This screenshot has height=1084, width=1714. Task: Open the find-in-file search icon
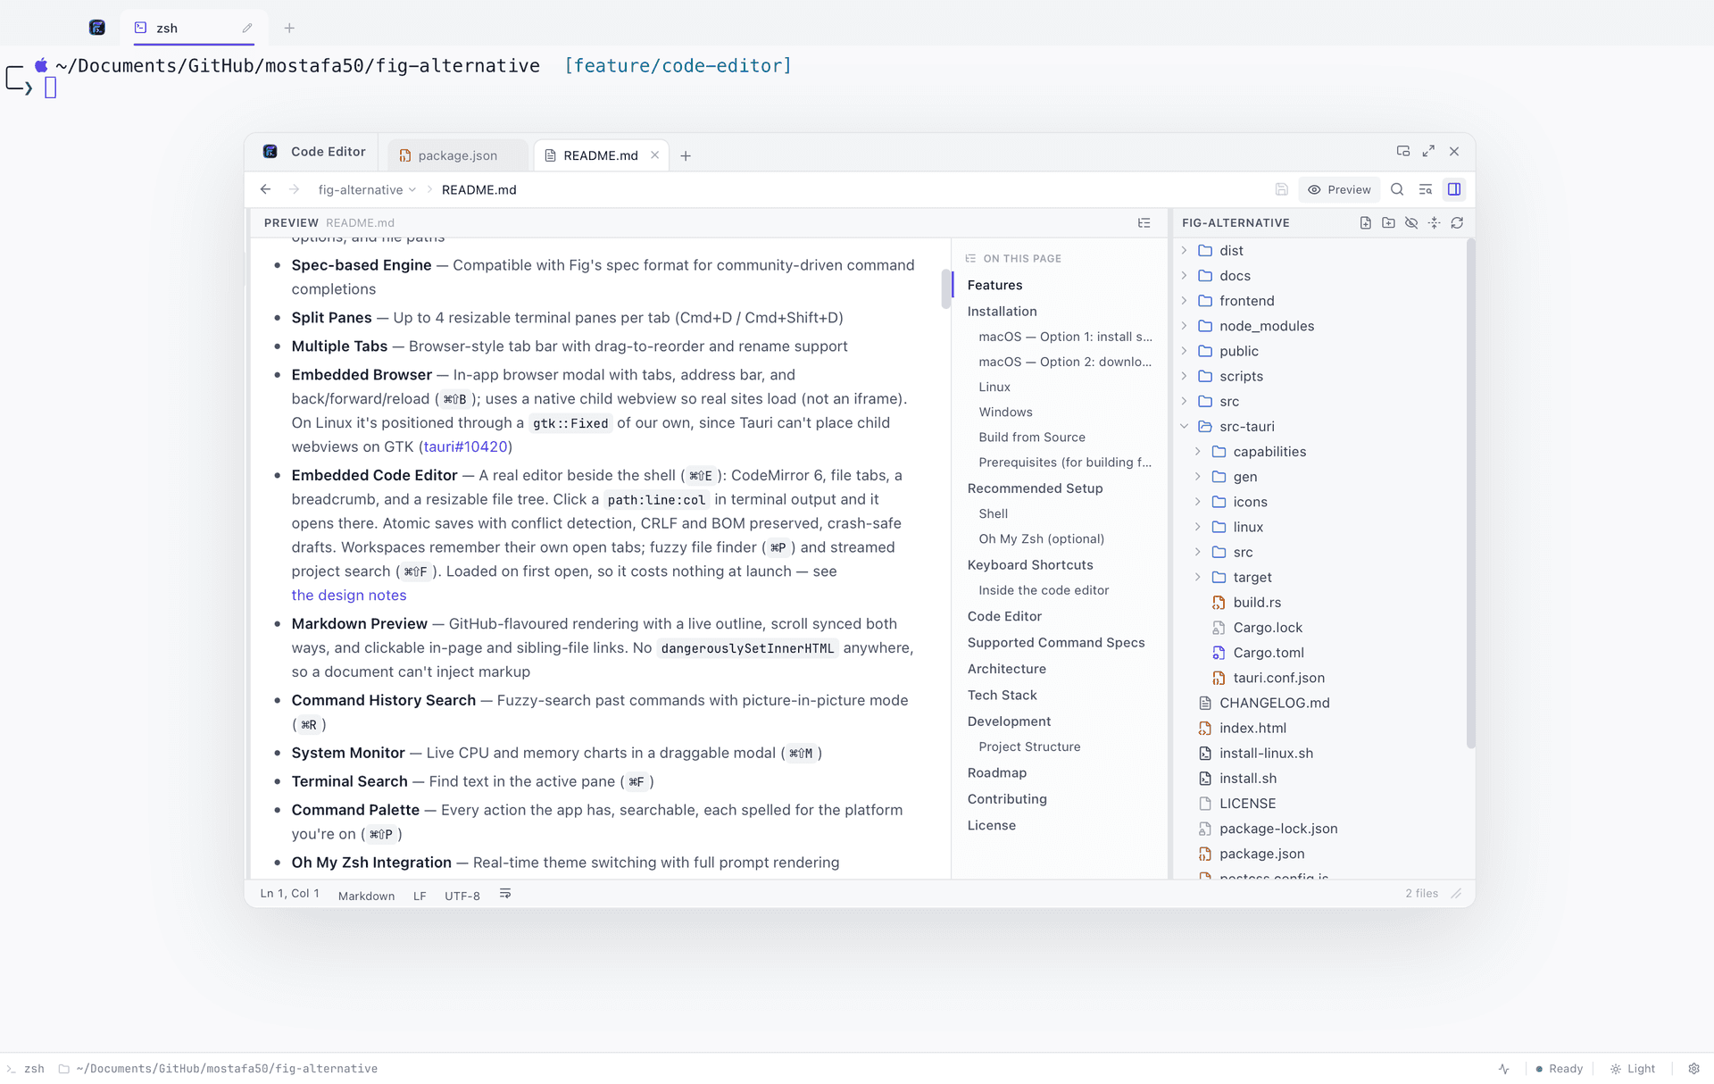click(x=1397, y=189)
